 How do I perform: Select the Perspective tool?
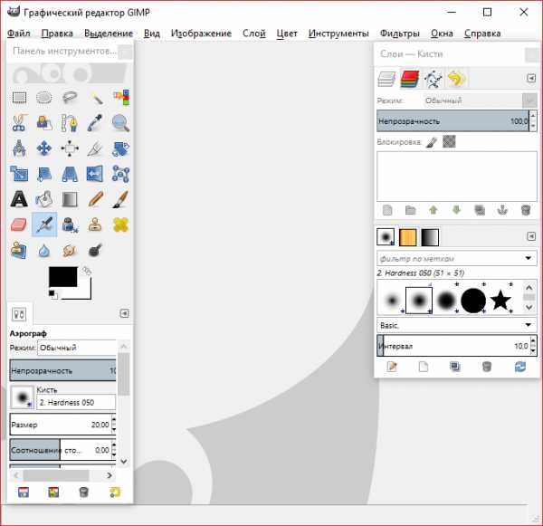(x=70, y=174)
